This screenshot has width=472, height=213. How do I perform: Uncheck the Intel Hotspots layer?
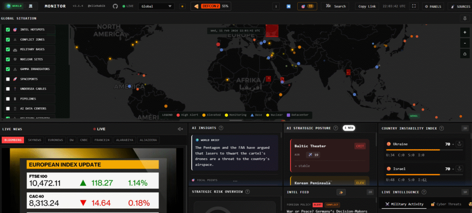(8, 30)
